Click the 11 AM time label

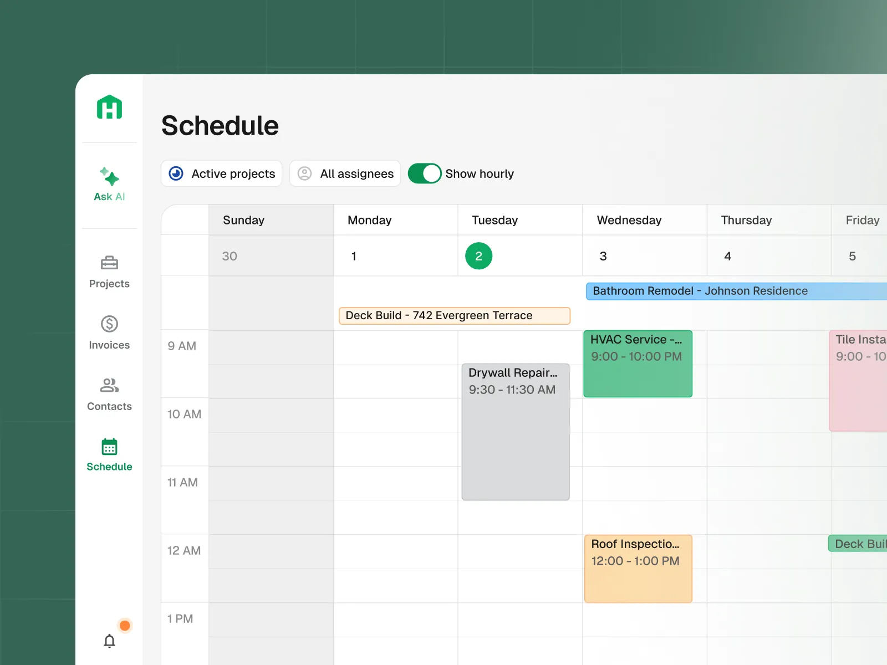click(182, 482)
